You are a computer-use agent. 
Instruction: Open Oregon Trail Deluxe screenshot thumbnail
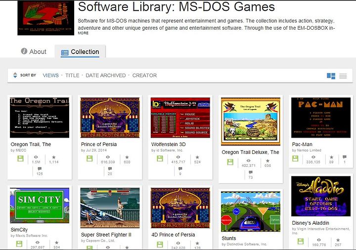[x=251, y=122]
